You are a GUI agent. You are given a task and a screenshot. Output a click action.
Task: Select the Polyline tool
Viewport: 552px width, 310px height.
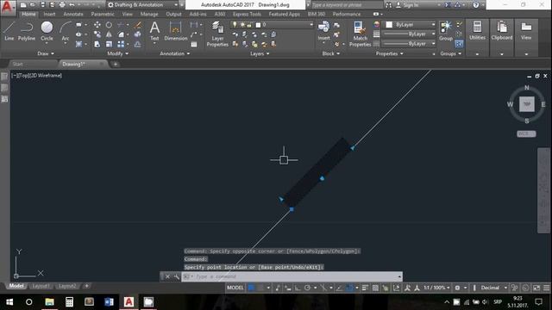(x=27, y=31)
